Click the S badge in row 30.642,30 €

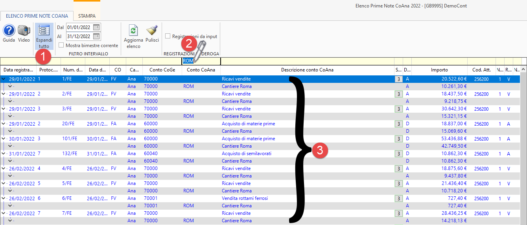[x=398, y=109]
